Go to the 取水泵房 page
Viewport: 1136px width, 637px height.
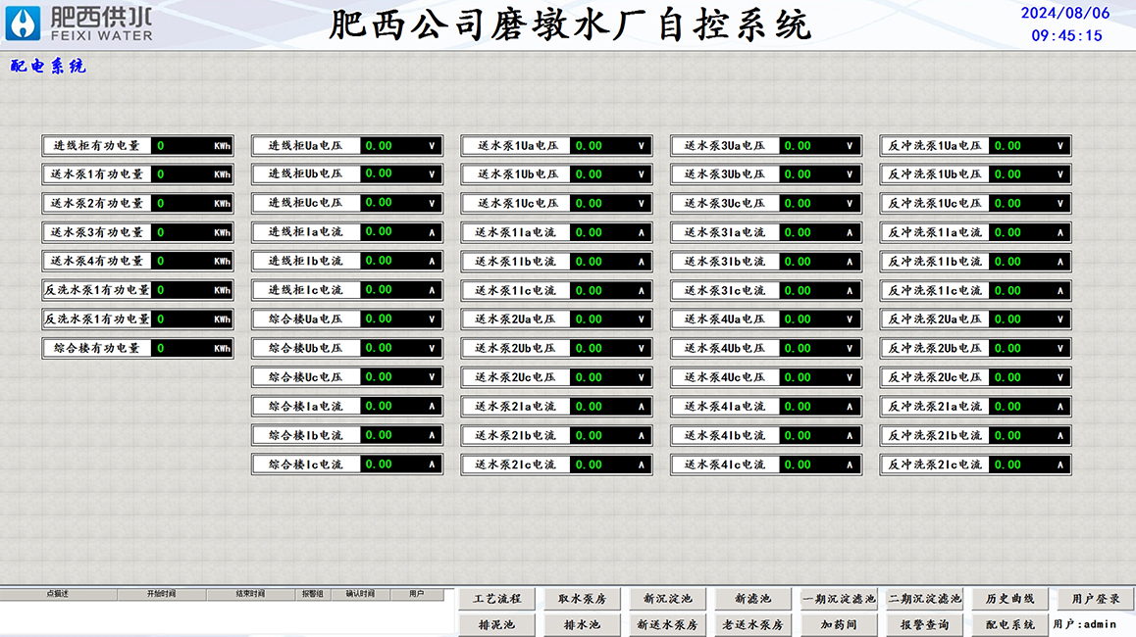582,599
